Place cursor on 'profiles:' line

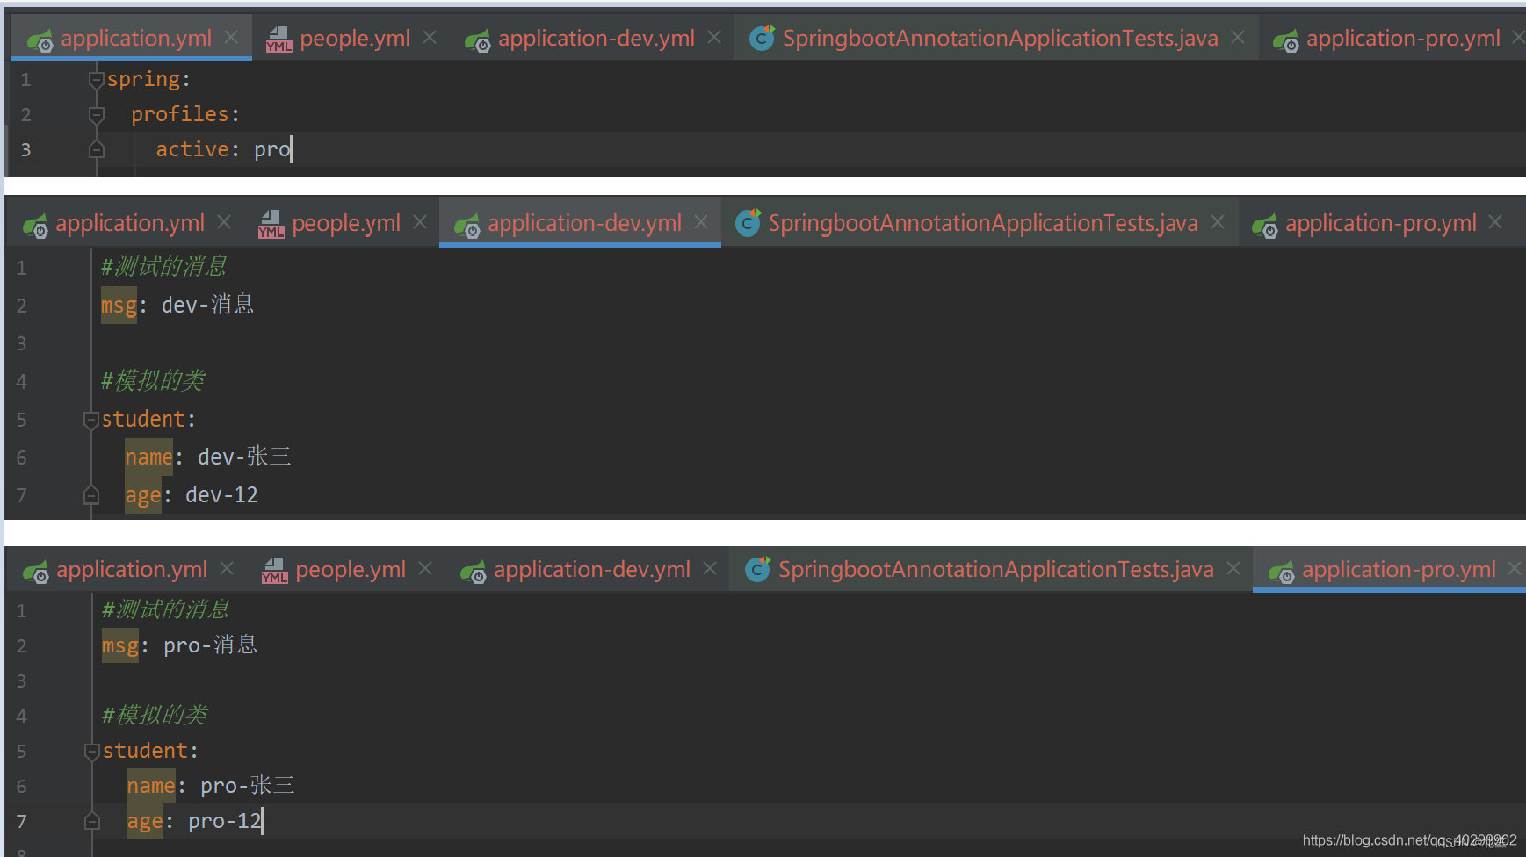[185, 114]
